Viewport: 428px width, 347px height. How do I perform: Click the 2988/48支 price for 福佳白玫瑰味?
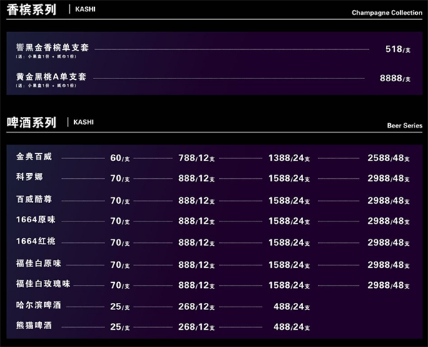coord(389,286)
